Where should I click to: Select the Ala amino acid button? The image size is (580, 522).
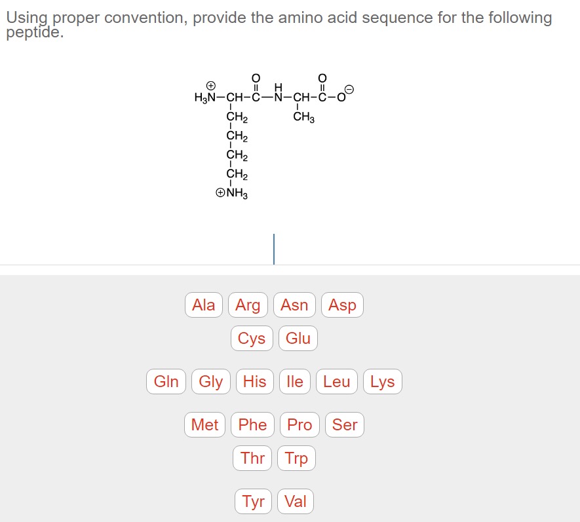(203, 305)
